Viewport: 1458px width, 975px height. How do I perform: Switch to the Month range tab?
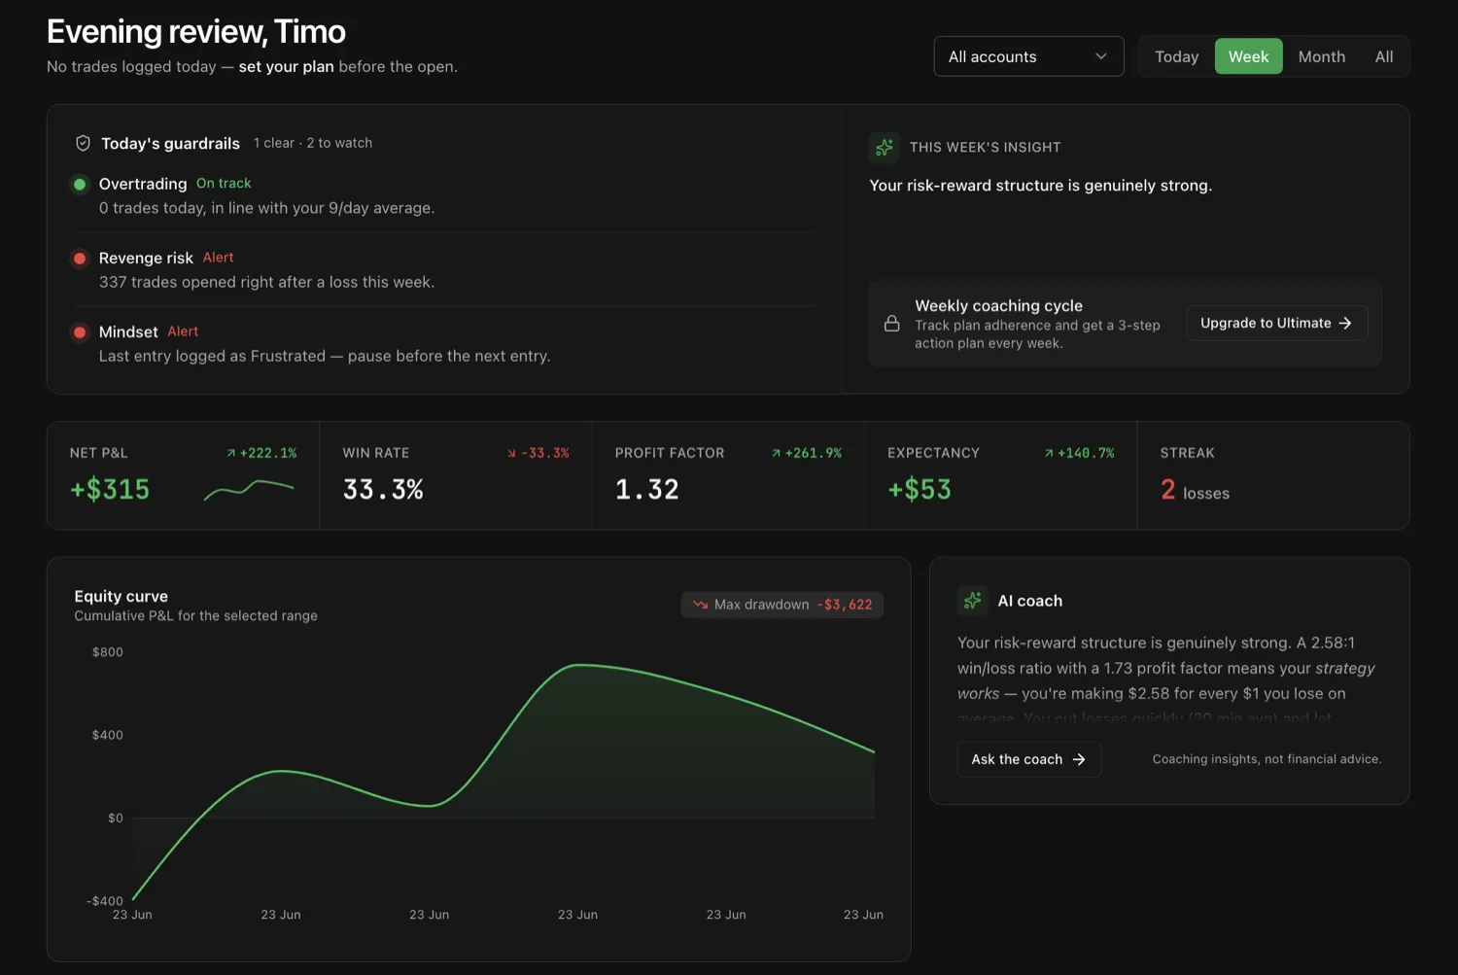pos(1321,56)
